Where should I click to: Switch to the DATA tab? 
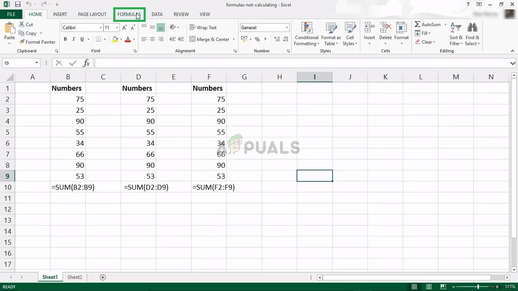pyautogui.click(x=157, y=14)
